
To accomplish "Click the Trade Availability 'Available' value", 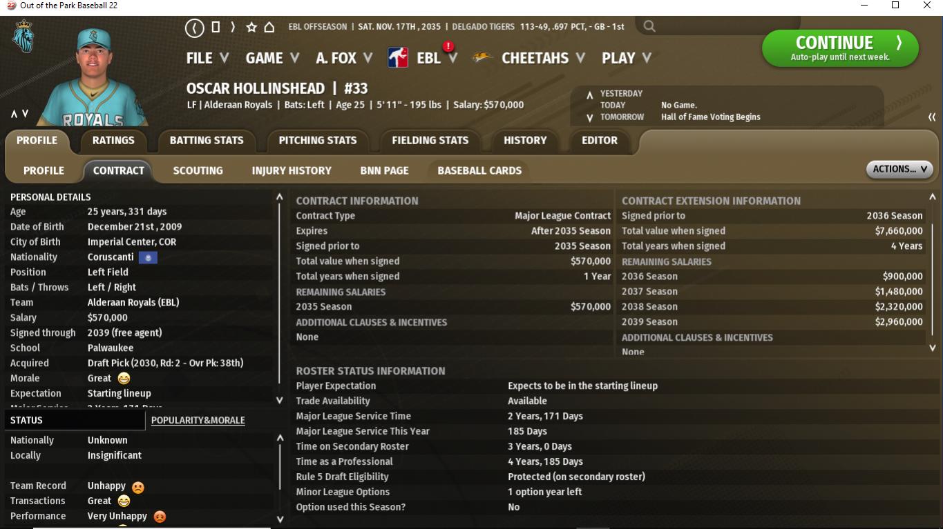I will coord(527,401).
